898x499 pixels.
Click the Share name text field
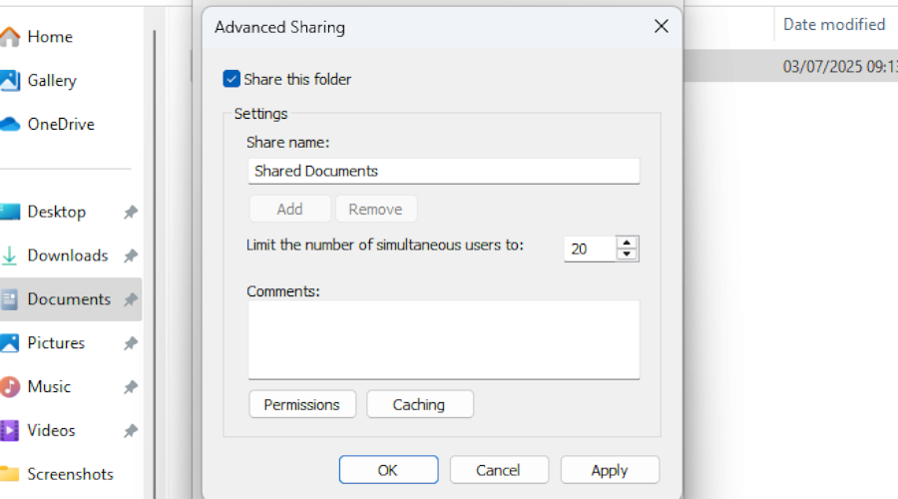pos(444,172)
